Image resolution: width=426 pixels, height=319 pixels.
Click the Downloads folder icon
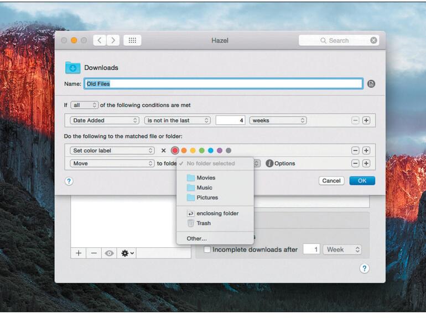(x=73, y=68)
